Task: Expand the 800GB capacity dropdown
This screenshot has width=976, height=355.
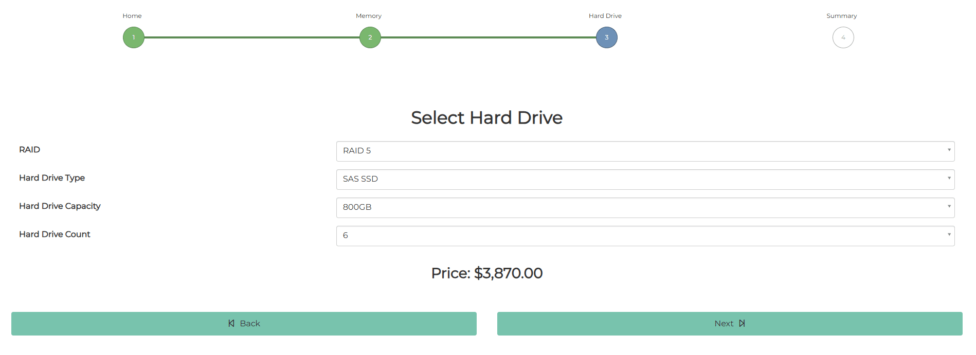Action: coord(645,208)
